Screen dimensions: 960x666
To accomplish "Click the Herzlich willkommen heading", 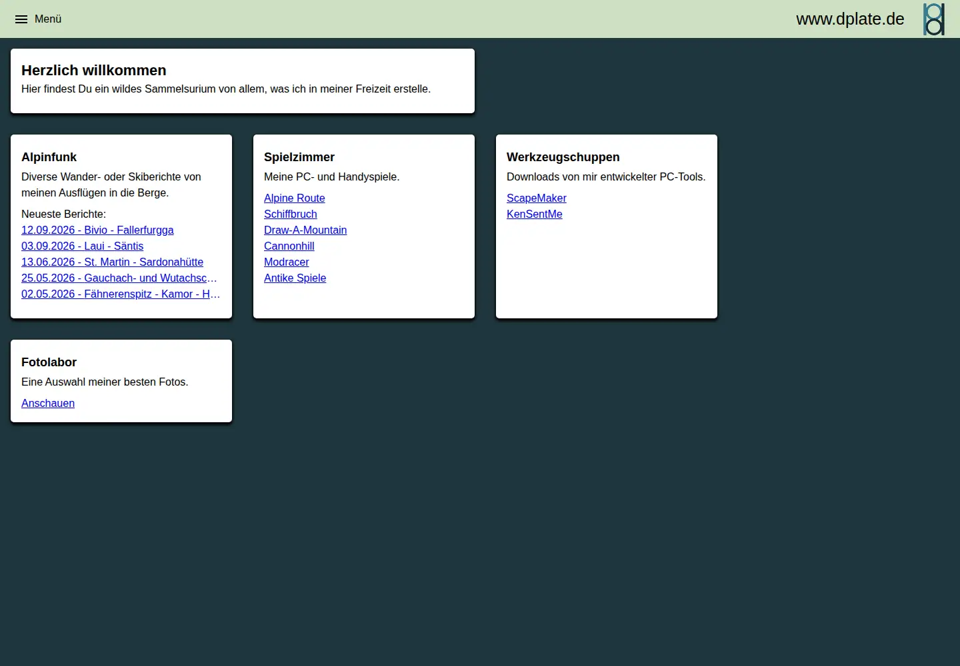I will tap(94, 71).
